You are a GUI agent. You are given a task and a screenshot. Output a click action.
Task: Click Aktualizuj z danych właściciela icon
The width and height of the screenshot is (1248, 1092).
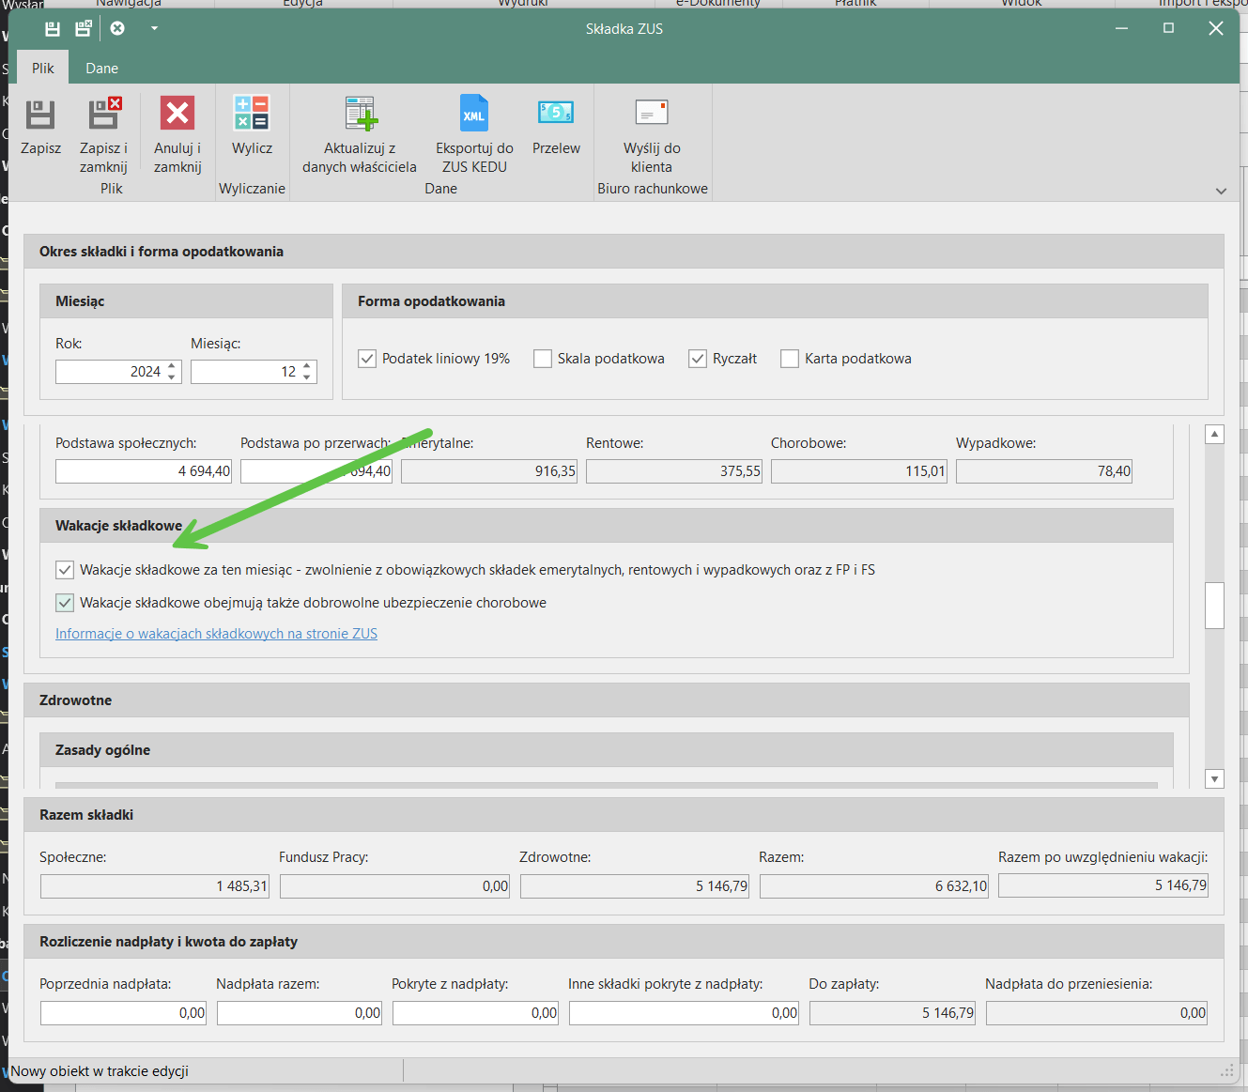click(x=360, y=115)
